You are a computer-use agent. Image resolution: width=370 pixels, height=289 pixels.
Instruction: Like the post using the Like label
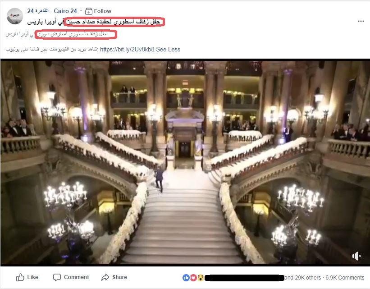pos(32,277)
